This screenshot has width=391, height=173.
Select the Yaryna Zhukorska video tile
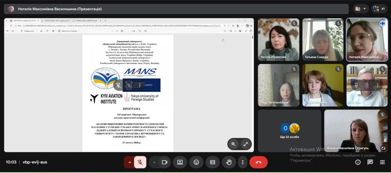(278, 40)
